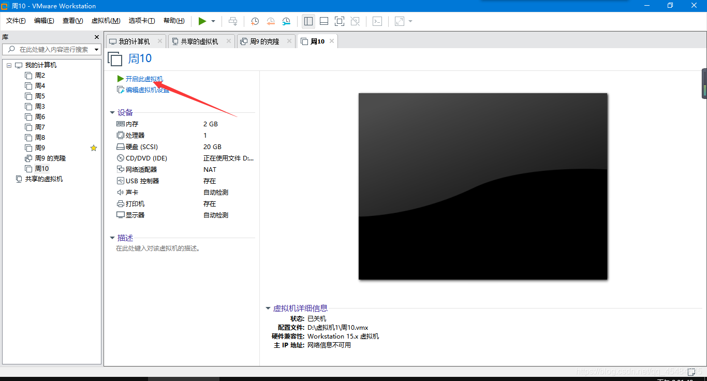707x381 pixels.
Task: Open the snapshot manager wrench icon
Action: [x=286, y=21]
